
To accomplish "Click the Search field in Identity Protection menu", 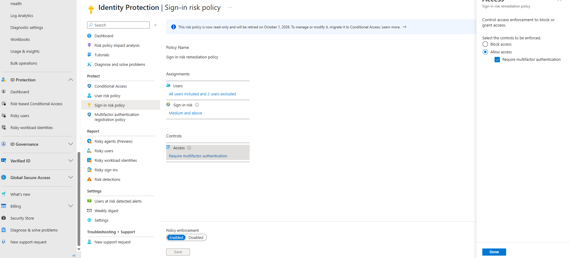I will 118,25.
